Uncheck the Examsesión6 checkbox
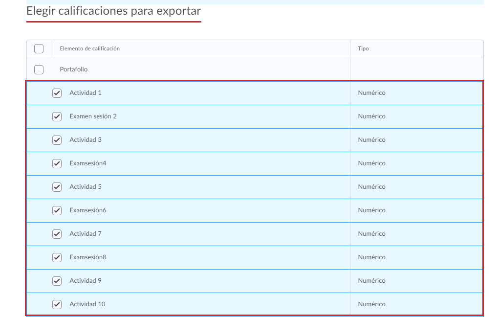 [x=57, y=210]
